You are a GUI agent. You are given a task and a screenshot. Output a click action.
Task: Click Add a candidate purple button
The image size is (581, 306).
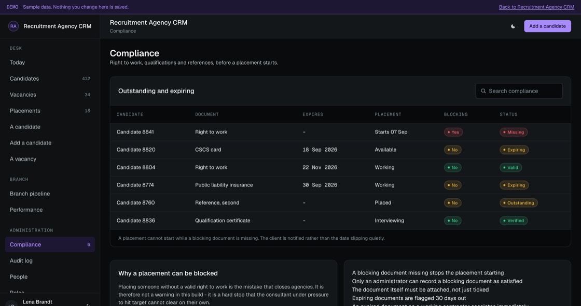tap(547, 26)
